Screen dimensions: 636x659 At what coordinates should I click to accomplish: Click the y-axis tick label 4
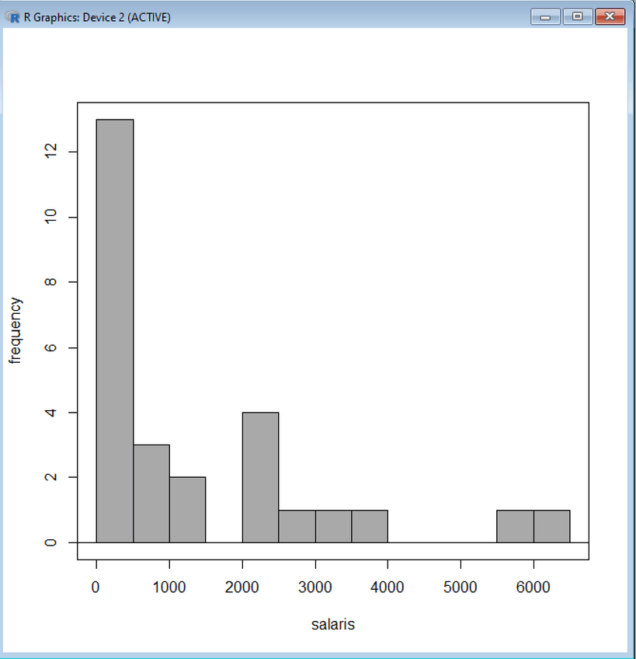click(x=50, y=413)
